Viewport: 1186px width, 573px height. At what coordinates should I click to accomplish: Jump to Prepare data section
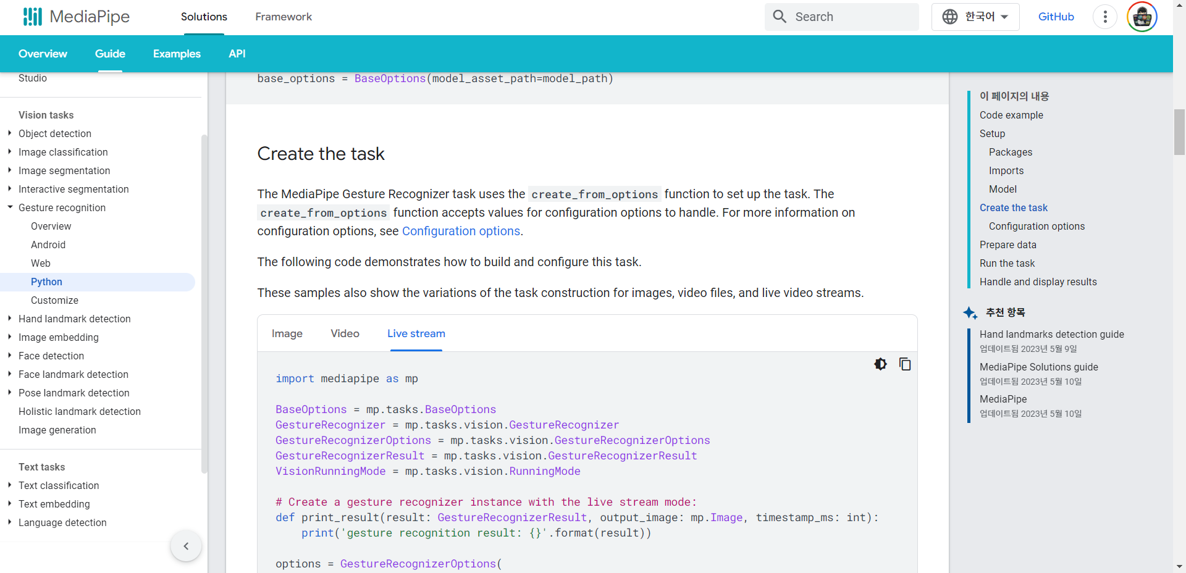point(1008,245)
